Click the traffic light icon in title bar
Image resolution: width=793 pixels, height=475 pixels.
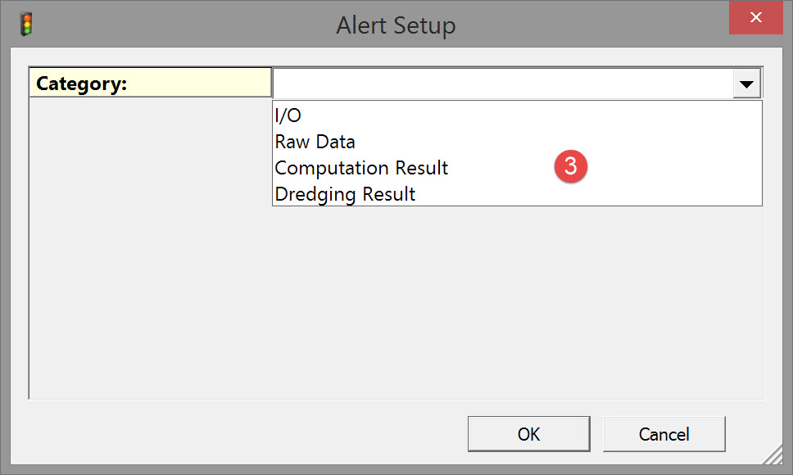25,24
